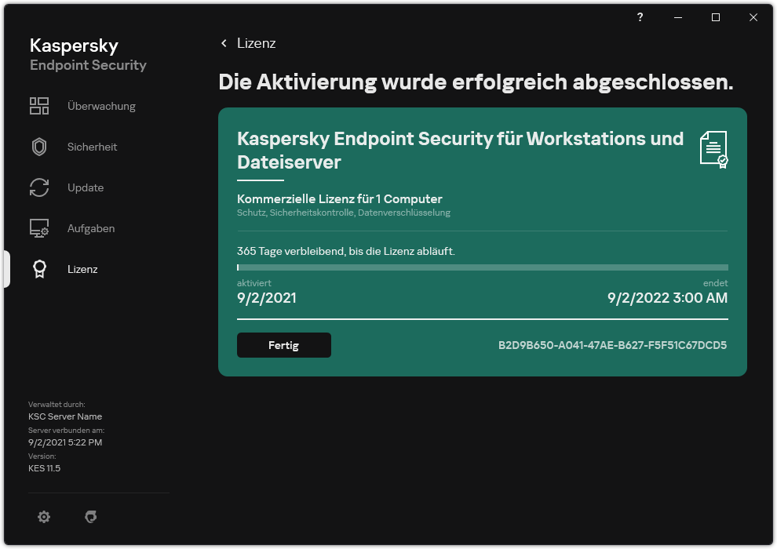Click the KSC Server Name text
The height and width of the screenshot is (549, 777).
[65, 416]
